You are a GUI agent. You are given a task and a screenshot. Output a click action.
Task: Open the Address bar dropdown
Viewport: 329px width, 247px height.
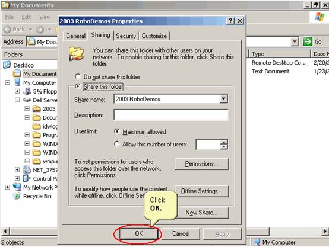pos(295,41)
